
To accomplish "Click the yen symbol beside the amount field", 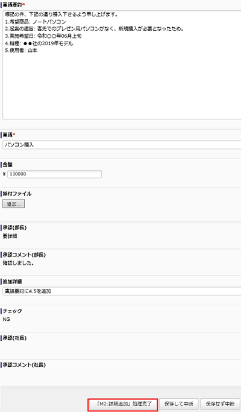I will (4, 174).
